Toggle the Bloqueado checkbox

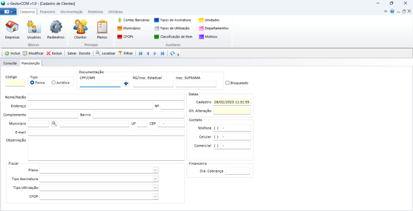(227, 83)
